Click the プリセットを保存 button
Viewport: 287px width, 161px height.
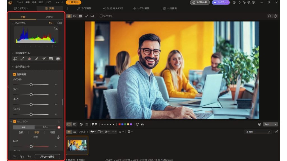pos(47,157)
